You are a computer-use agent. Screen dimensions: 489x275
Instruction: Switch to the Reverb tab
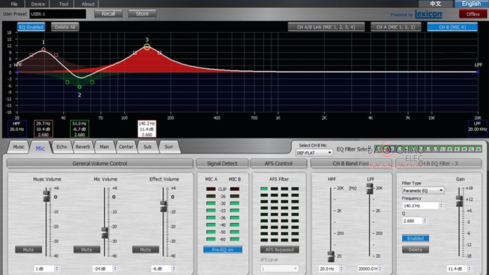pos(82,147)
